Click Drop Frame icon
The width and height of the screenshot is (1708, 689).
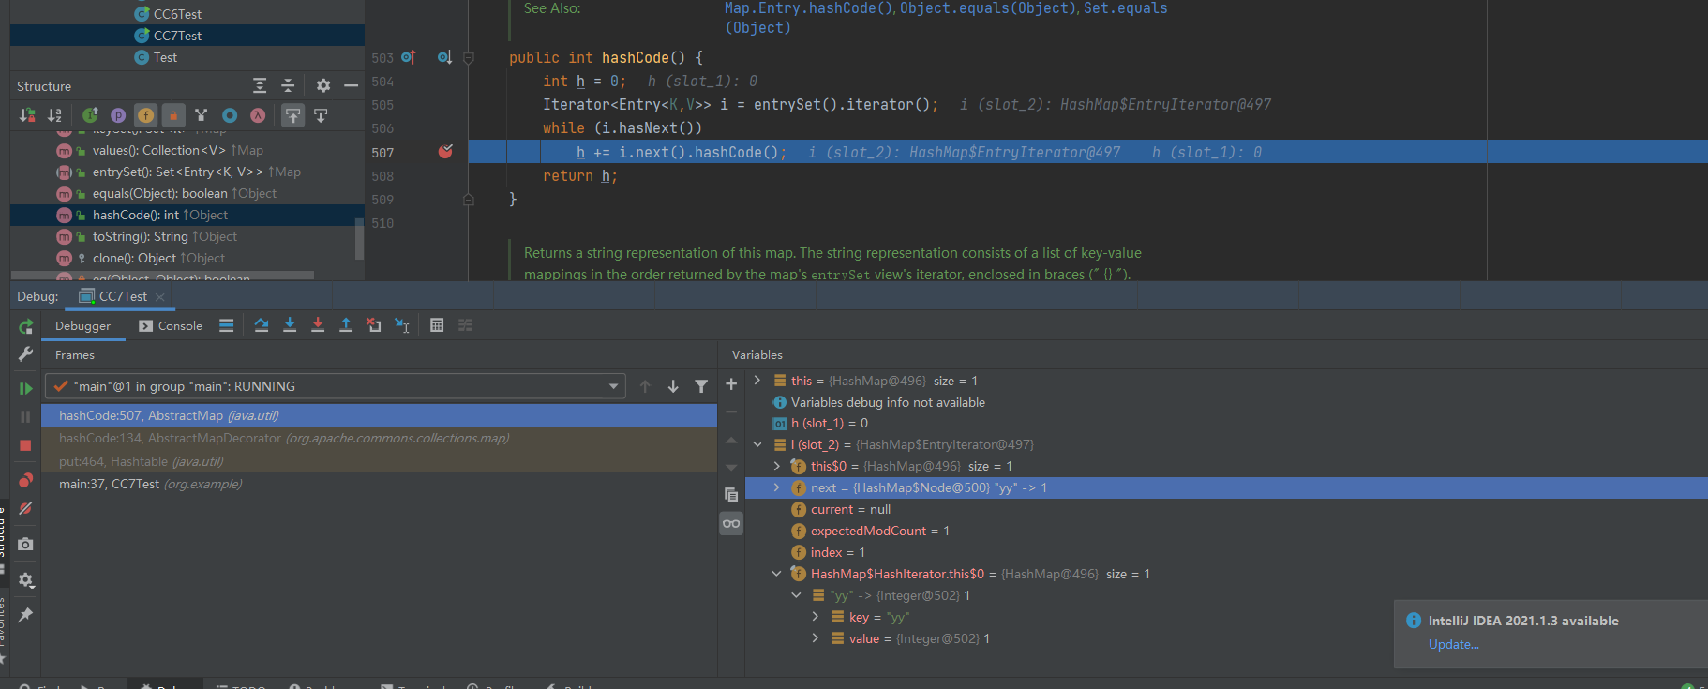374,325
